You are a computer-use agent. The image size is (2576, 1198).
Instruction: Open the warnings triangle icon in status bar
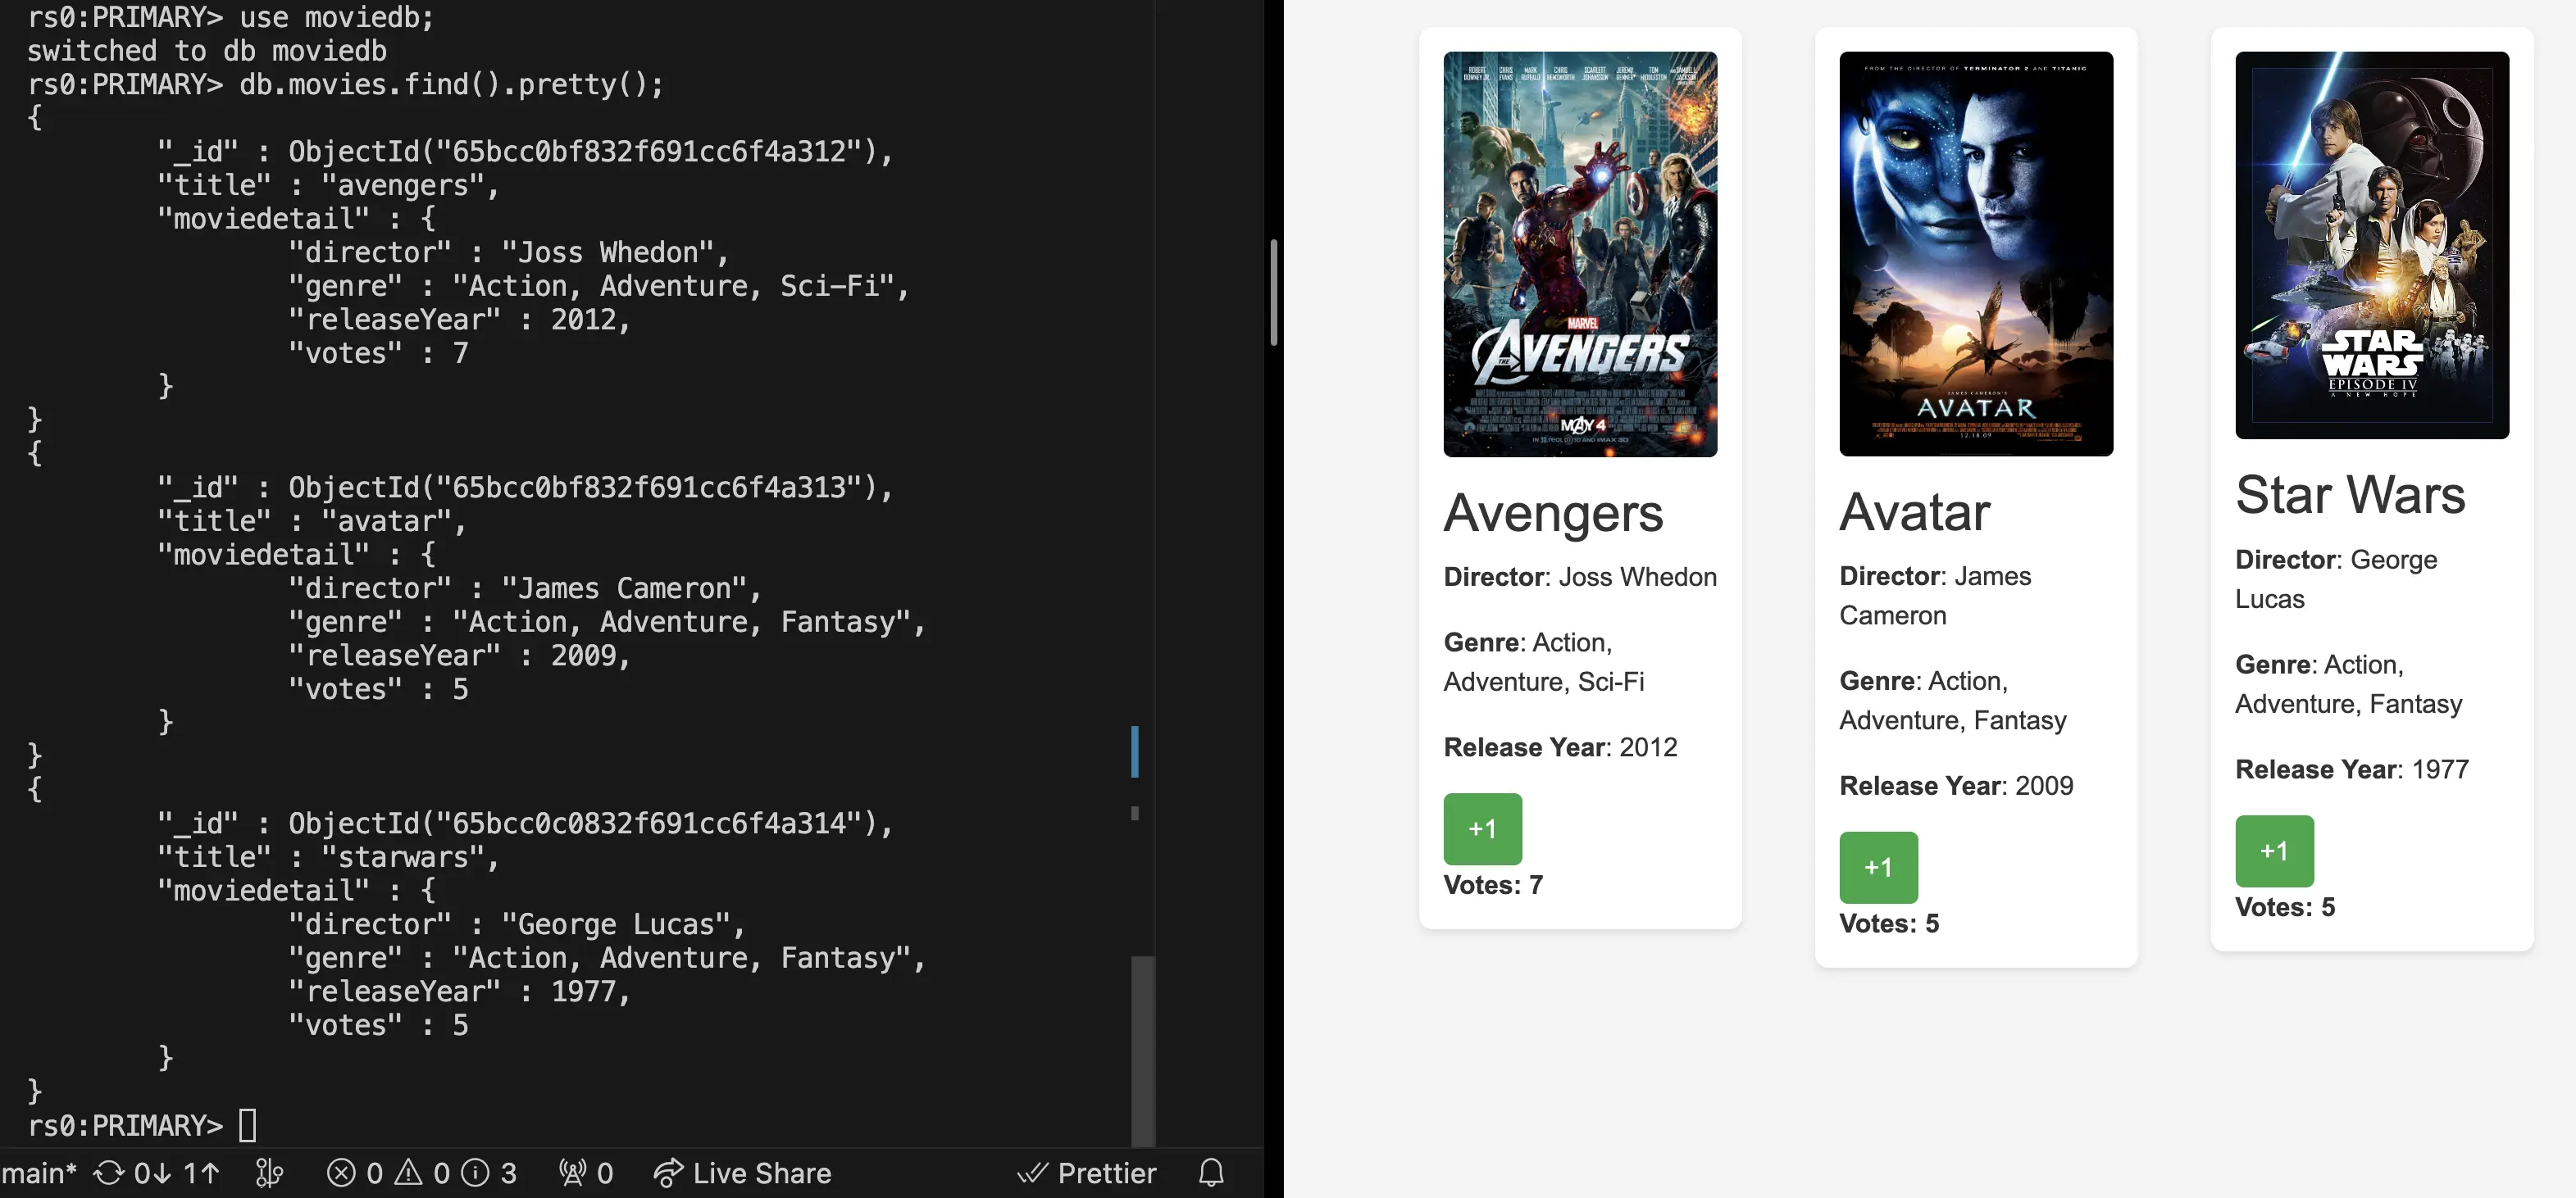click(422, 1173)
